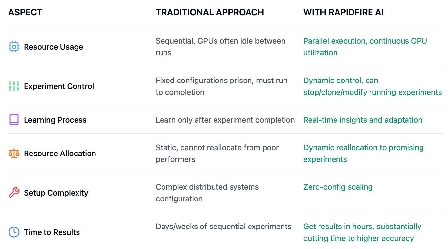Click the blue chip icon beside Resource Usage
Image resolution: width=448 pixels, height=249 pixels.
coord(14,47)
